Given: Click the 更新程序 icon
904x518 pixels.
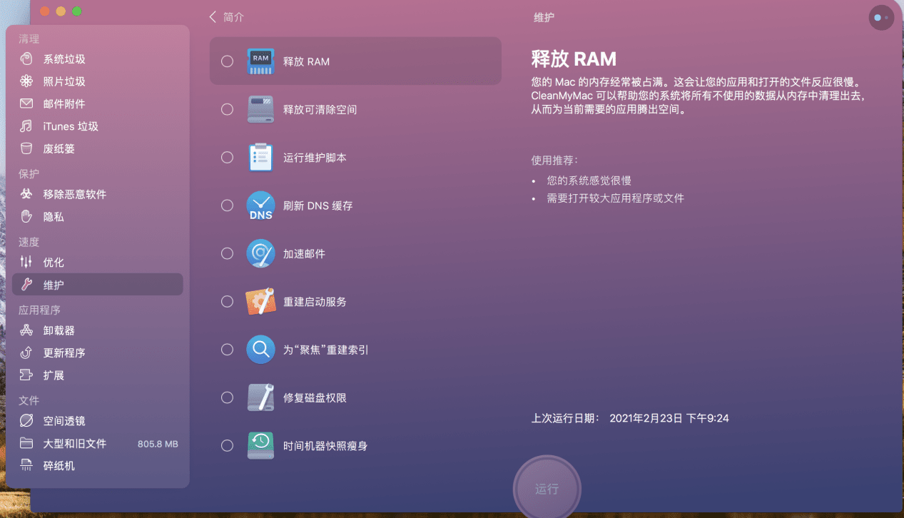Looking at the screenshot, I should (26, 352).
